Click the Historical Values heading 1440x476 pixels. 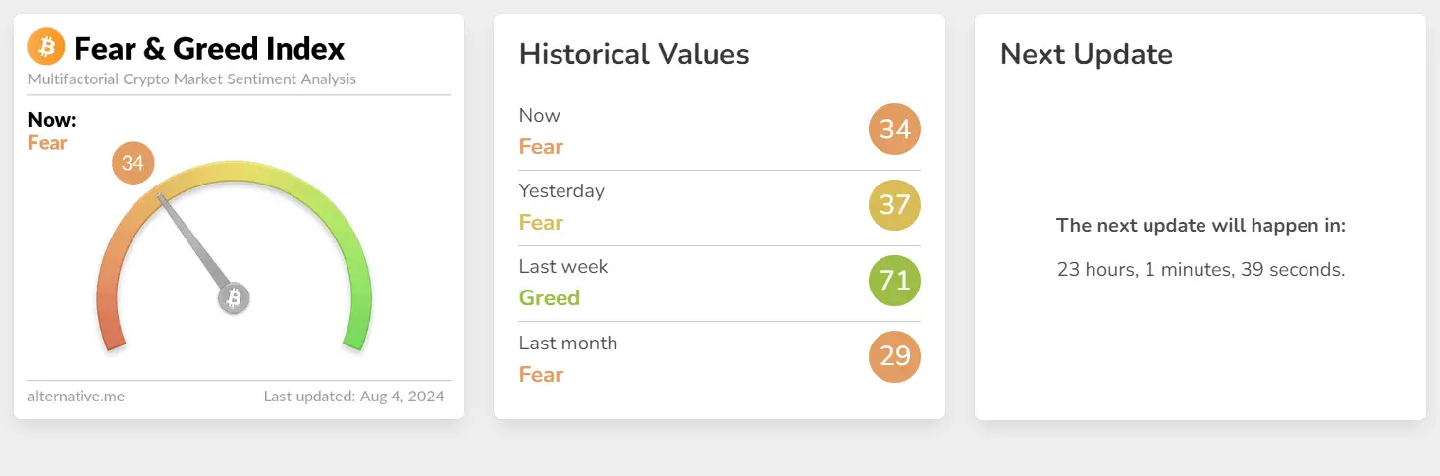pyautogui.click(x=634, y=54)
